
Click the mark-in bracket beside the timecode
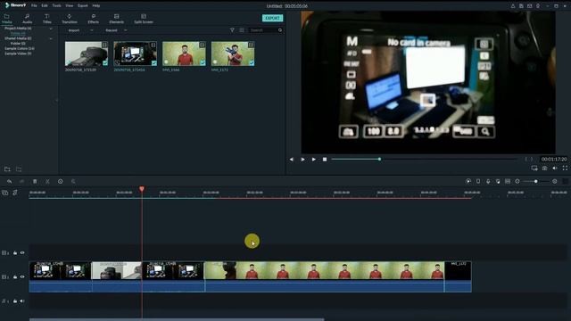click(x=525, y=160)
